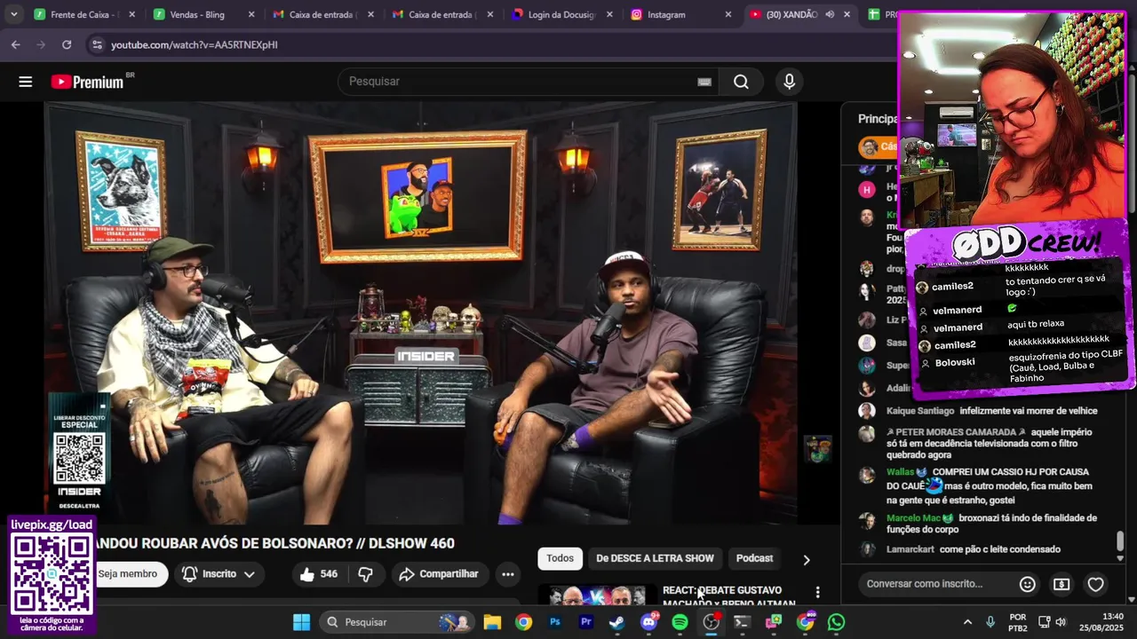Viewport: 1137px width, 639px height.
Task: Close the Vendas - Bling tab
Action: click(251, 15)
